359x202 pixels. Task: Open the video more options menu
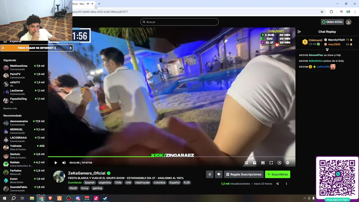tap(286, 184)
